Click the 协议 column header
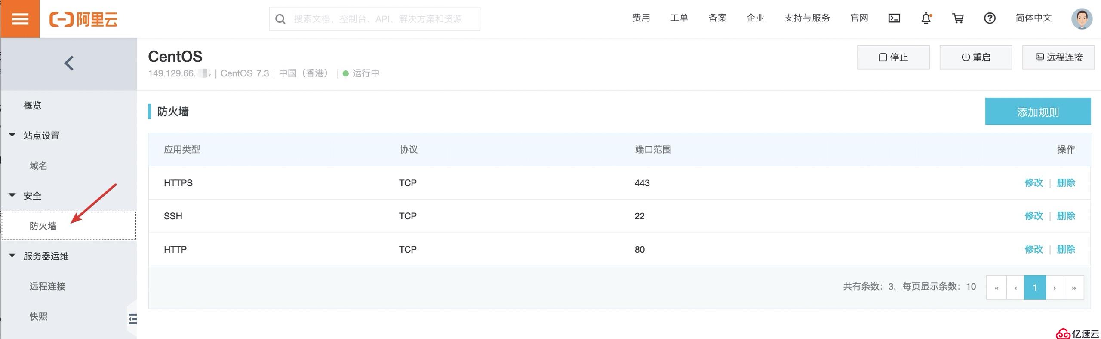1101x339 pixels. point(408,149)
